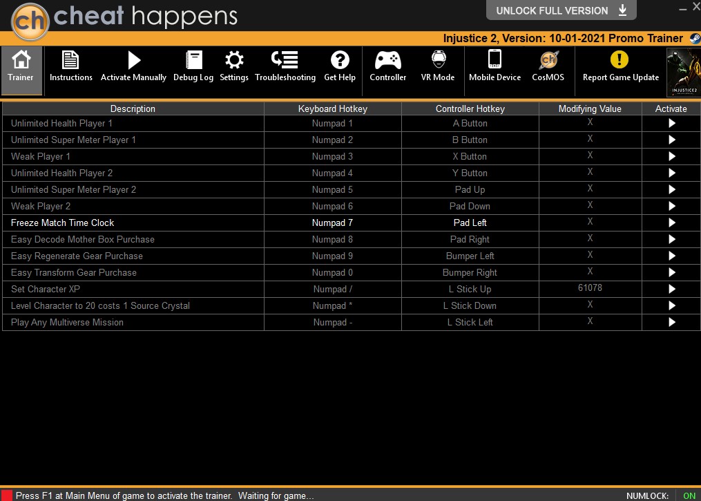Click the Keyboard Hotkey column header
Viewport: 701px width, 501px height.
click(x=333, y=108)
